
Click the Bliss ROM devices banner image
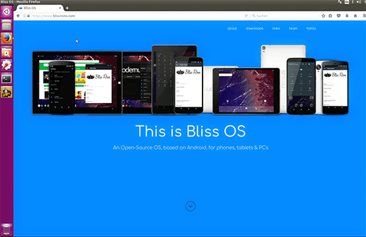(x=190, y=79)
